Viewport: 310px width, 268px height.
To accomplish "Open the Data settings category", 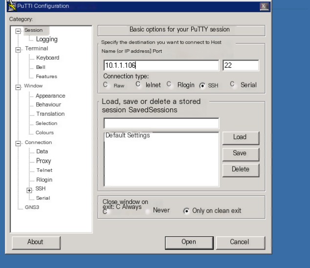I will (42, 151).
